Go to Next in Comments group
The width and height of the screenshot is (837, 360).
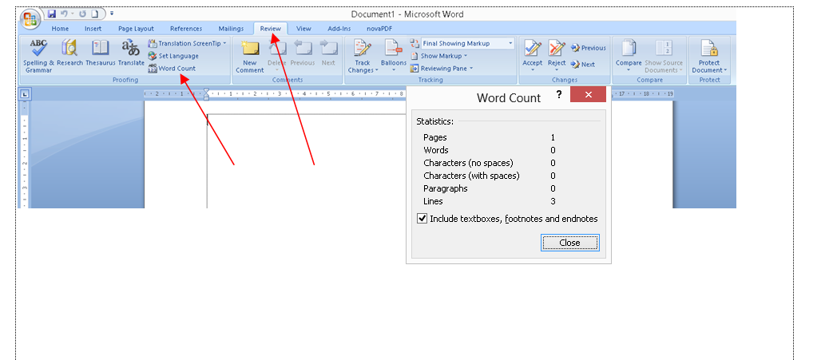click(328, 53)
